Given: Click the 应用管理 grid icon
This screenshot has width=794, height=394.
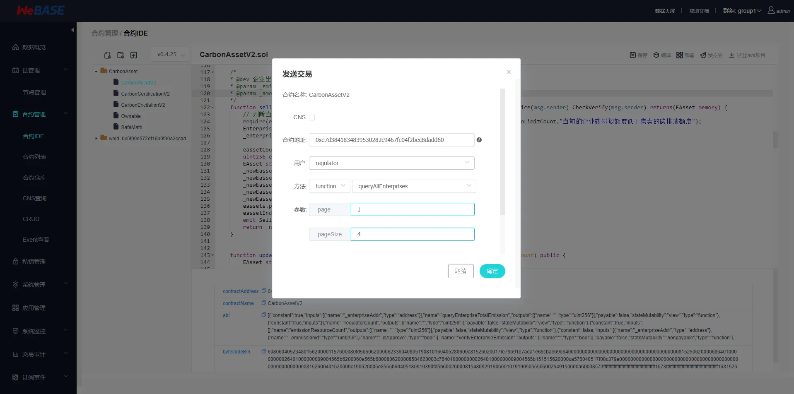Looking at the screenshot, I should tap(15, 308).
